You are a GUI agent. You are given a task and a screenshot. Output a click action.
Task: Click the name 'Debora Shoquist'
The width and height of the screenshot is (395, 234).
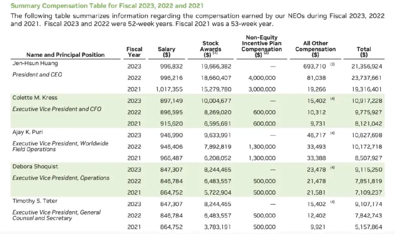coord(35,166)
